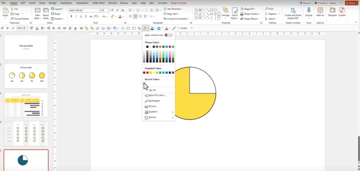Toggle the High-contrast only switch

tap(169, 35)
